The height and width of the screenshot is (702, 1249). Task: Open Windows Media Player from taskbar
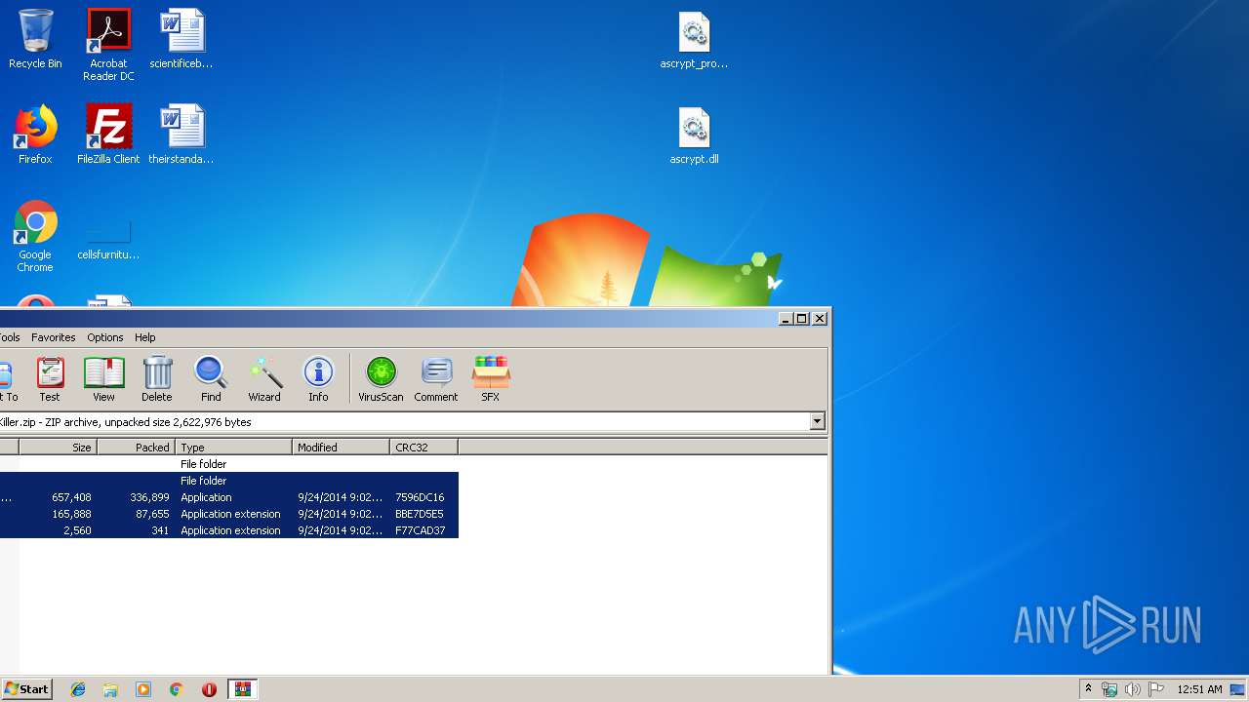[143, 689]
